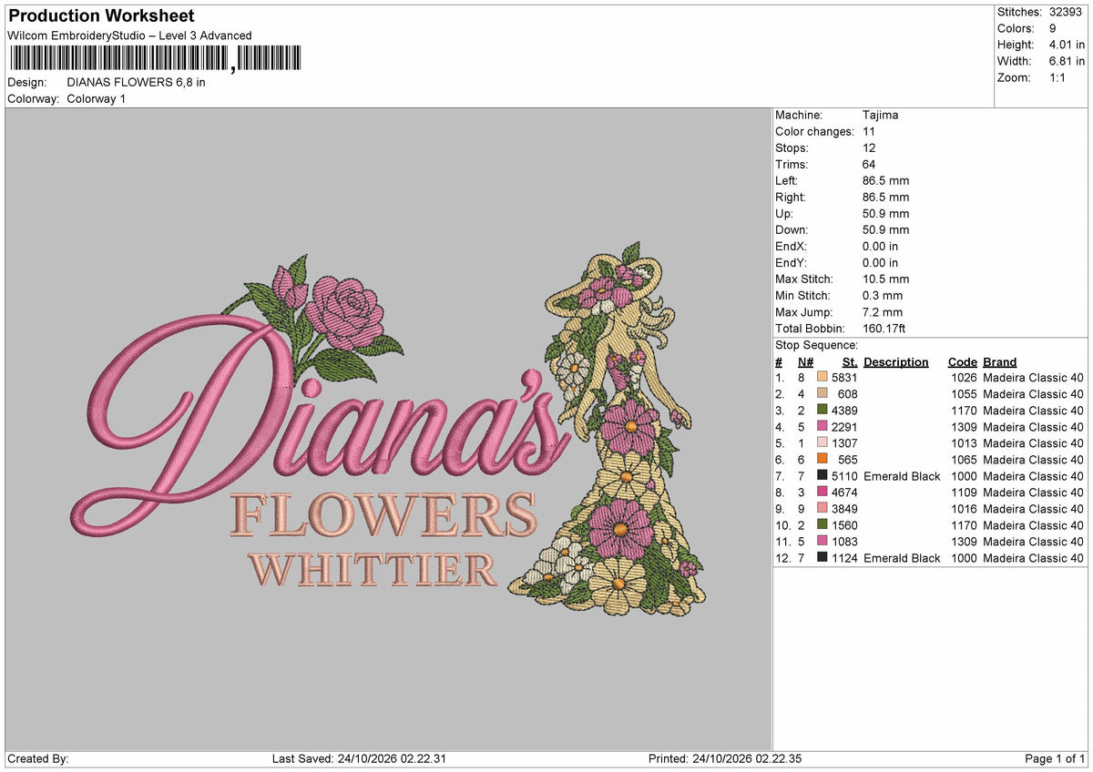Choose the salmon swatch beside 3849
Image resolution: width=1093 pixels, height=772 pixels.
click(822, 509)
